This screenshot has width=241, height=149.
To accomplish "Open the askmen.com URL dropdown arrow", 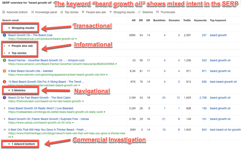I will point(107,75).
